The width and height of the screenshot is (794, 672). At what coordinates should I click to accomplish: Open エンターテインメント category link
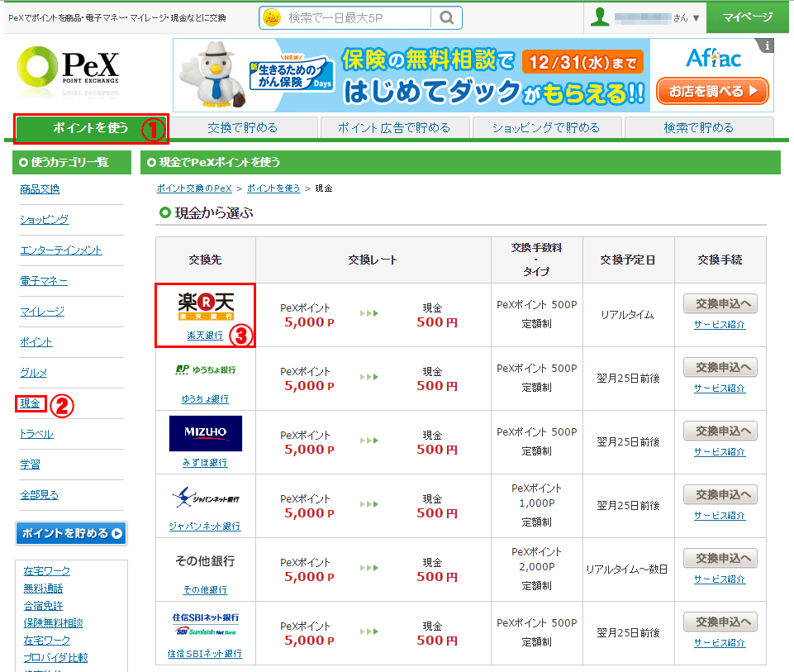tap(61, 250)
